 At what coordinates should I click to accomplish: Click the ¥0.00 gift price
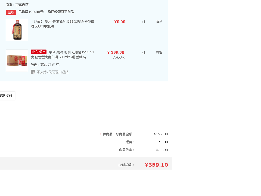(x=120, y=22)
